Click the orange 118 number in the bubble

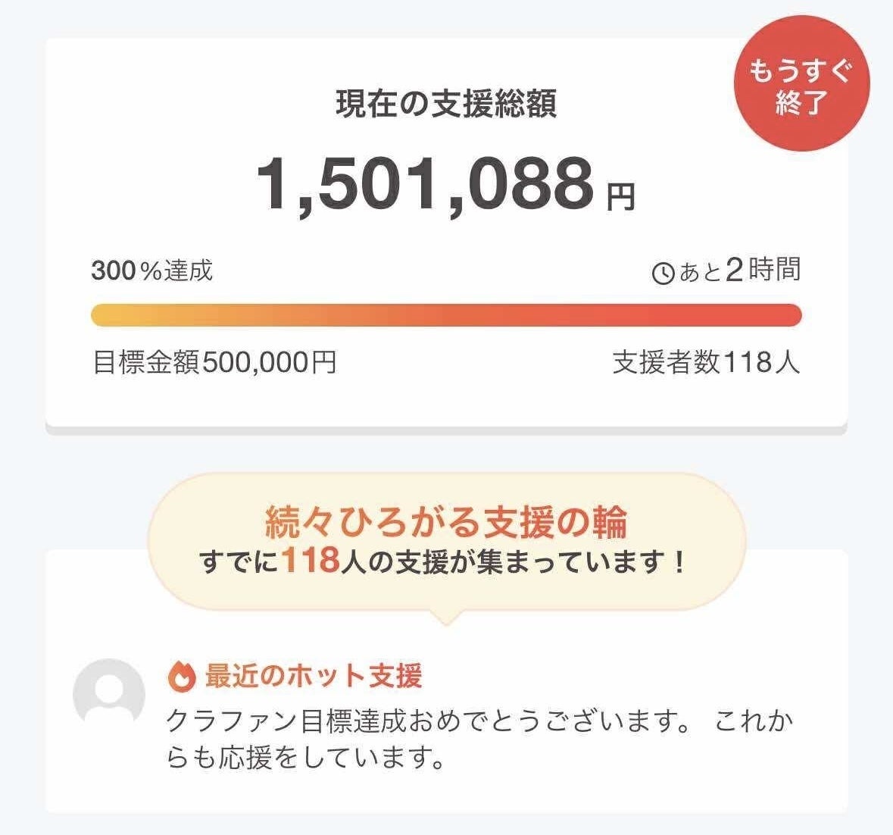pyautogui.click(x=309, y=561)
